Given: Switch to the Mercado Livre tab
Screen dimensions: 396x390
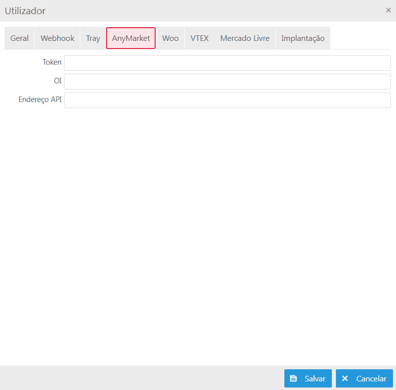Looking at the screenshot, I should pyautogui.click(x=245, y=38).
